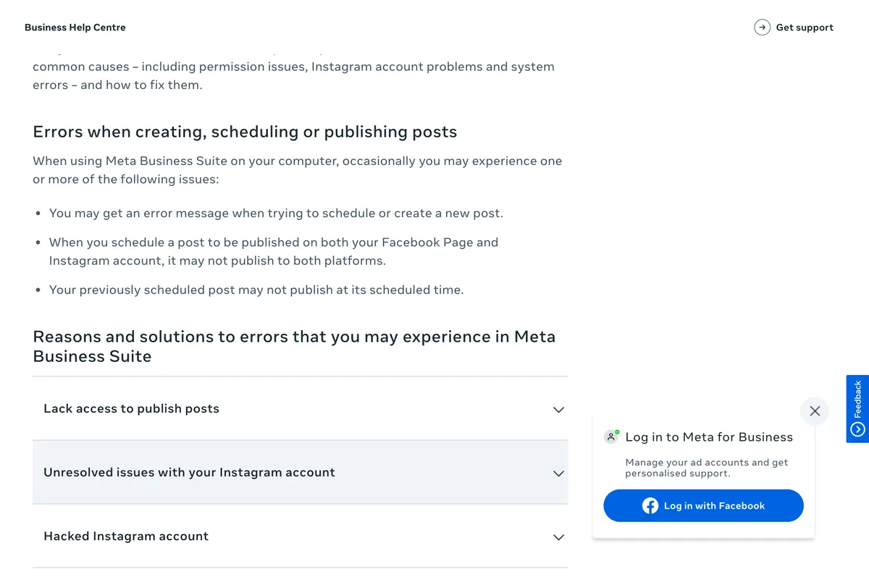Click paragraph starting When using Meta Business Suite
This screenshot has height=579, width=869.
297,170
